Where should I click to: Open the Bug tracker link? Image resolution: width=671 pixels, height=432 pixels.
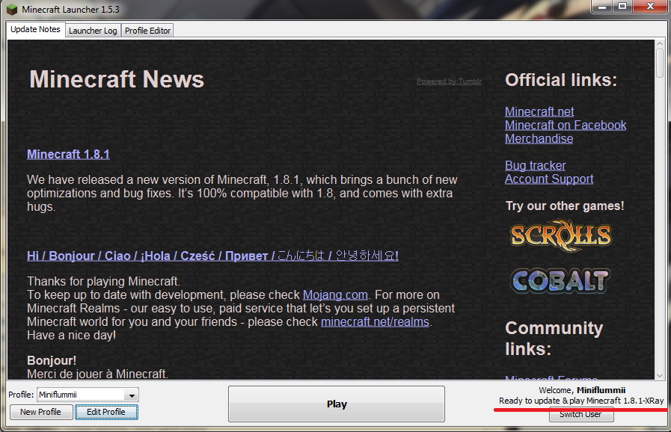point(535,165)
